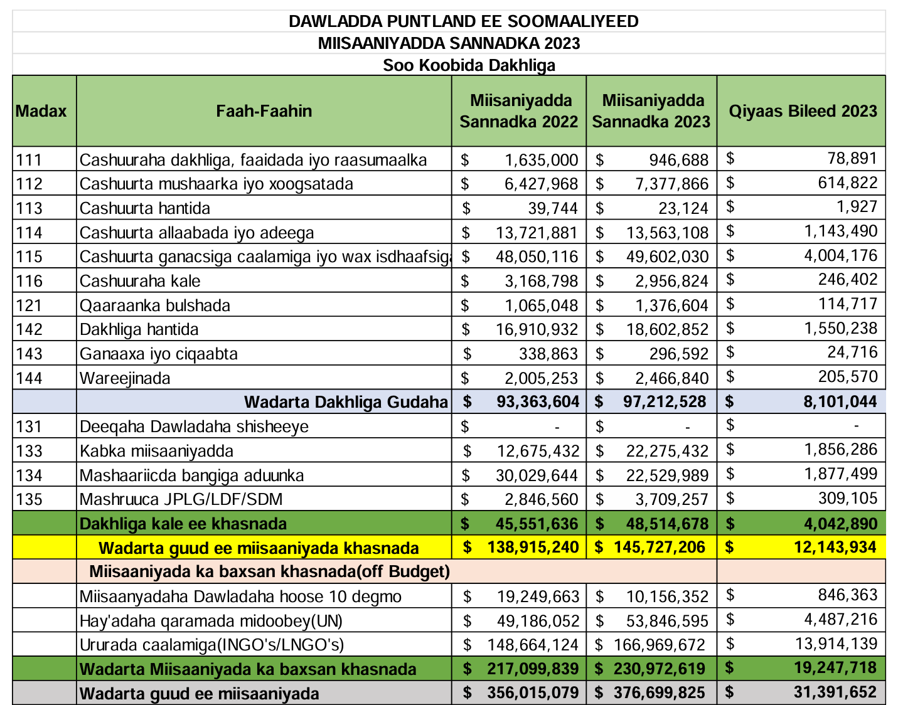Viewport: 898px width, 705px height.
Task: Select the 2022 value 13,721,881
Action: [x=536, y=233]
